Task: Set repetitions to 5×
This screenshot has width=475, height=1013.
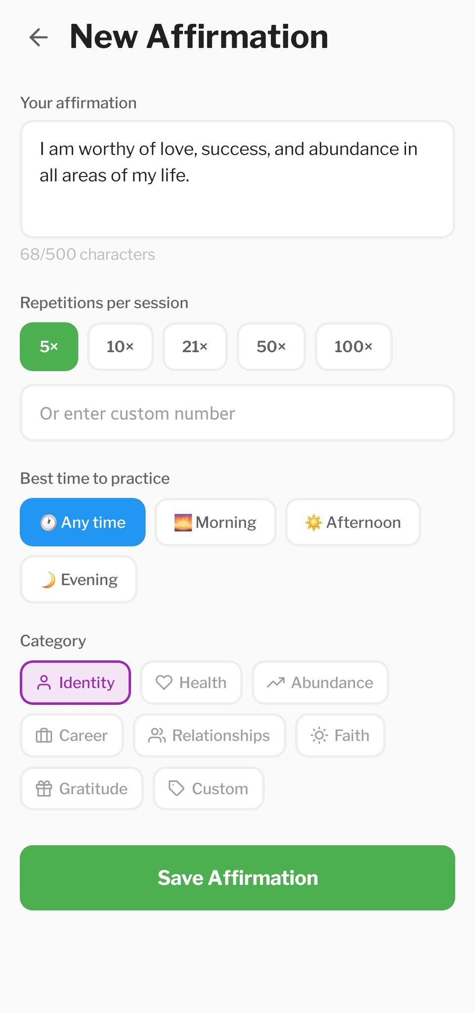Action: click(49, 347)
